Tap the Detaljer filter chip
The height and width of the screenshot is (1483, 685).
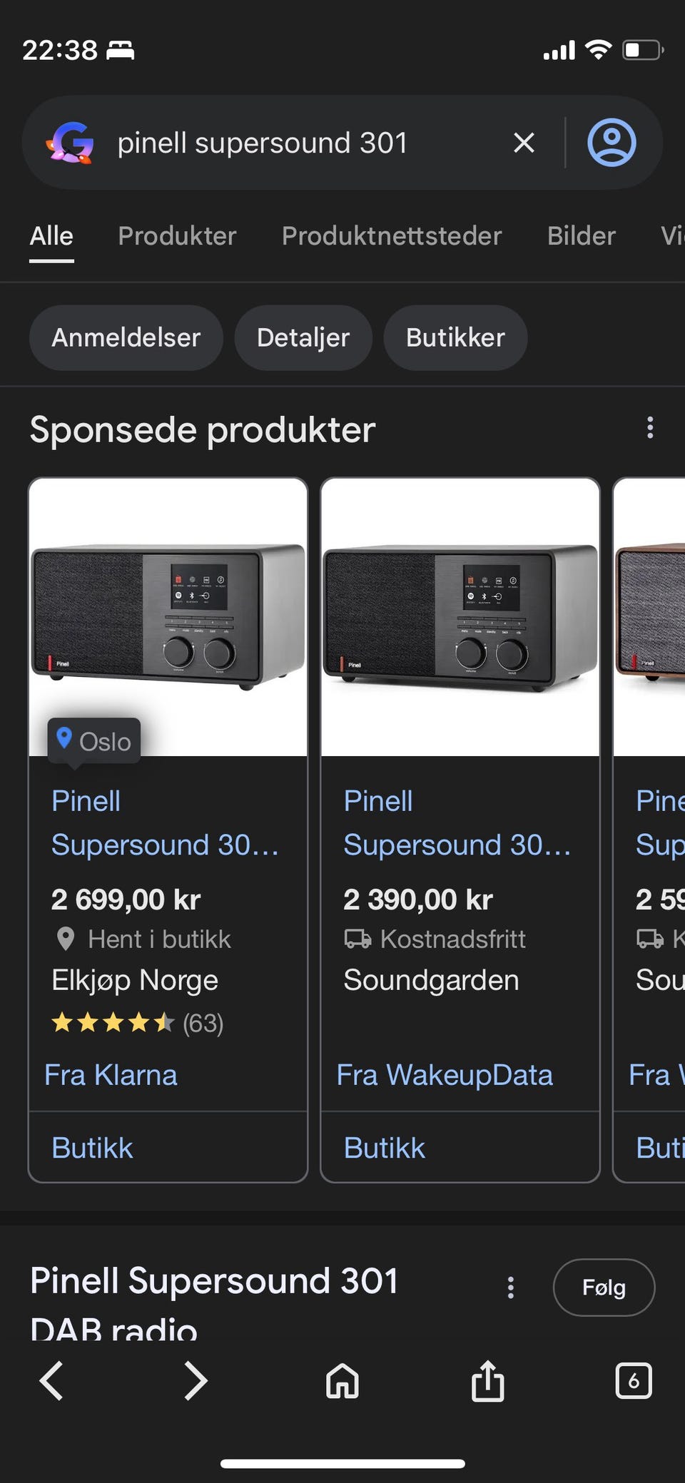click(303, 337)
